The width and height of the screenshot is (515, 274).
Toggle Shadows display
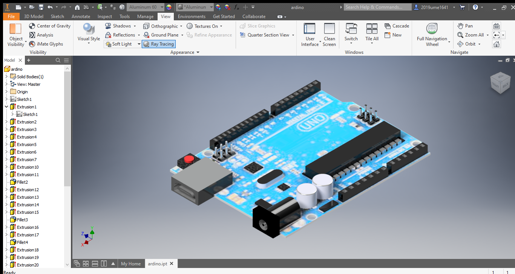pos(118,26)
